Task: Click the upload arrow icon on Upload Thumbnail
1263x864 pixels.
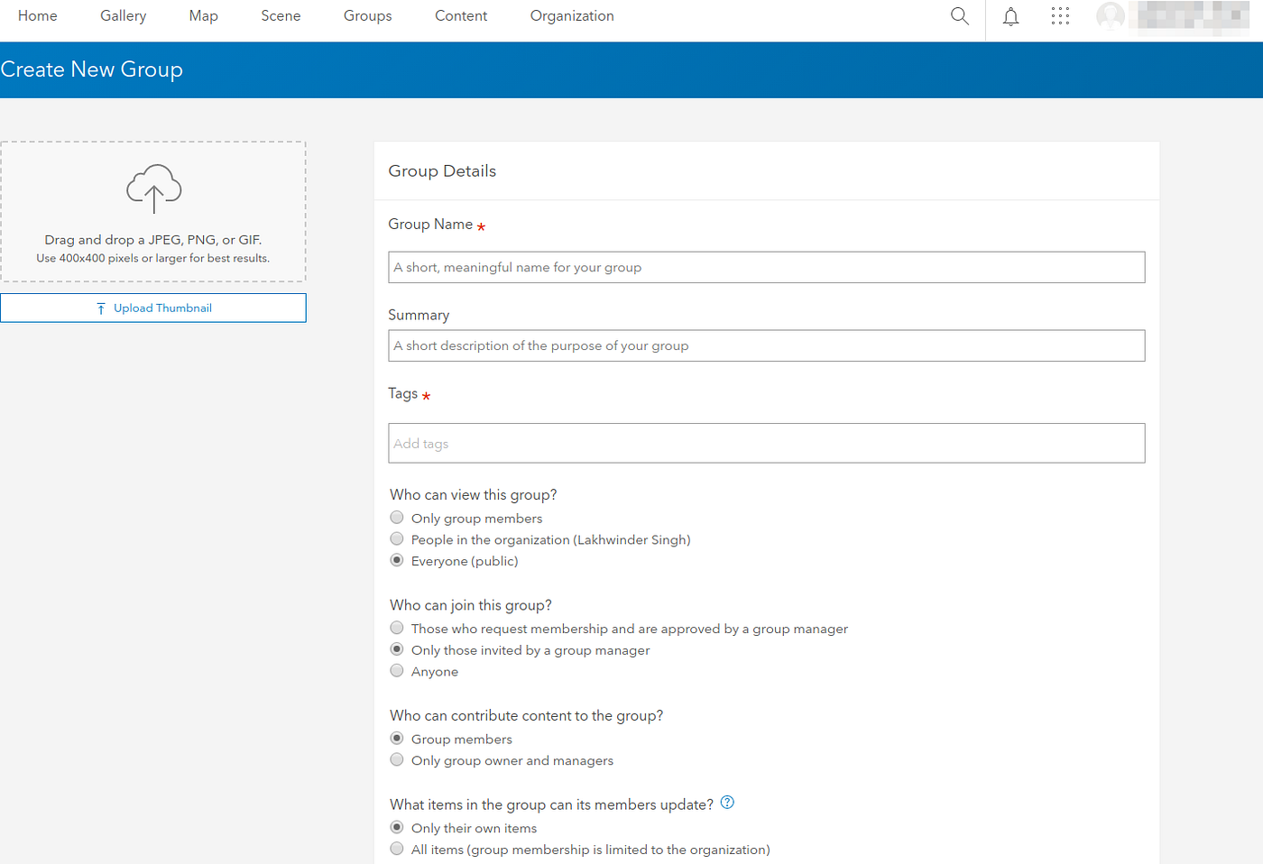Action: 100,308
